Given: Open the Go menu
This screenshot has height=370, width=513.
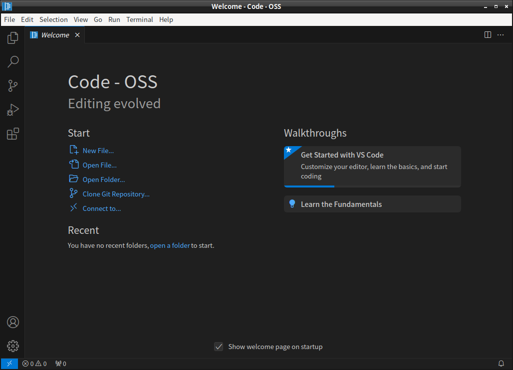Looking at the screenshot, I should tap(98, 19).
